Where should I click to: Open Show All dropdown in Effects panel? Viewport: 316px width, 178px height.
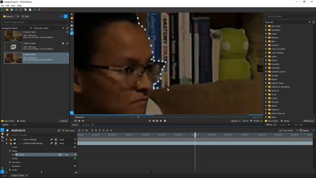tap(288, 22)
